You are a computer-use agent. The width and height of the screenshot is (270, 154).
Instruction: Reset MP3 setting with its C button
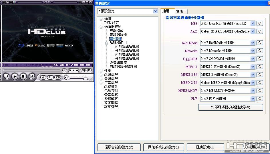coord(260,23)
